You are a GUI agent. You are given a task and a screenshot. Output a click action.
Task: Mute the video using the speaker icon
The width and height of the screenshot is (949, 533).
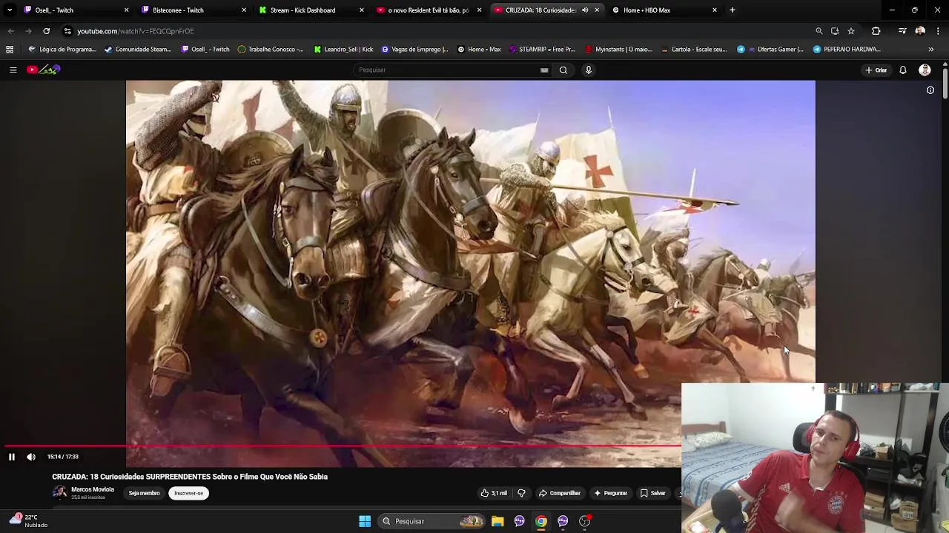tap(31, 457)
